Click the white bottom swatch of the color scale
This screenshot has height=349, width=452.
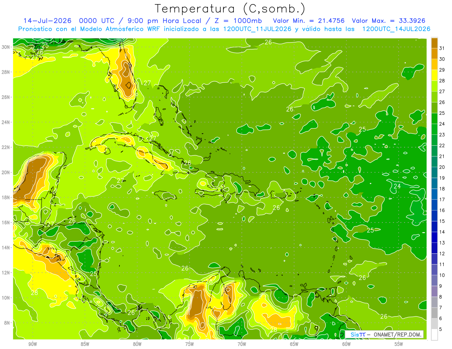434,335
